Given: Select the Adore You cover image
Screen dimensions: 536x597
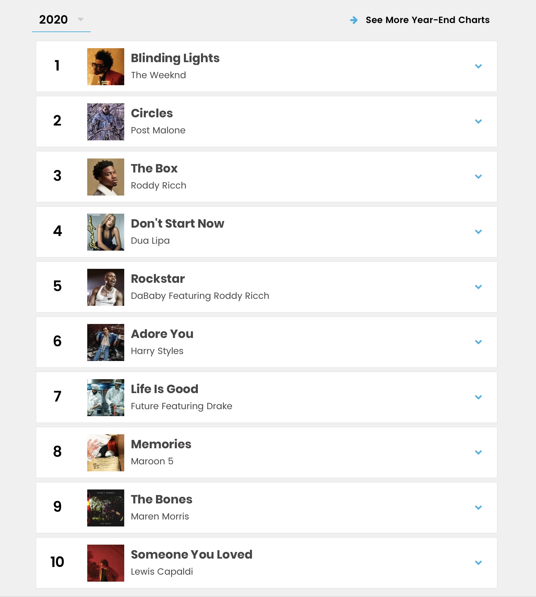Looking at the screenshot, I should tap(105, 342).
